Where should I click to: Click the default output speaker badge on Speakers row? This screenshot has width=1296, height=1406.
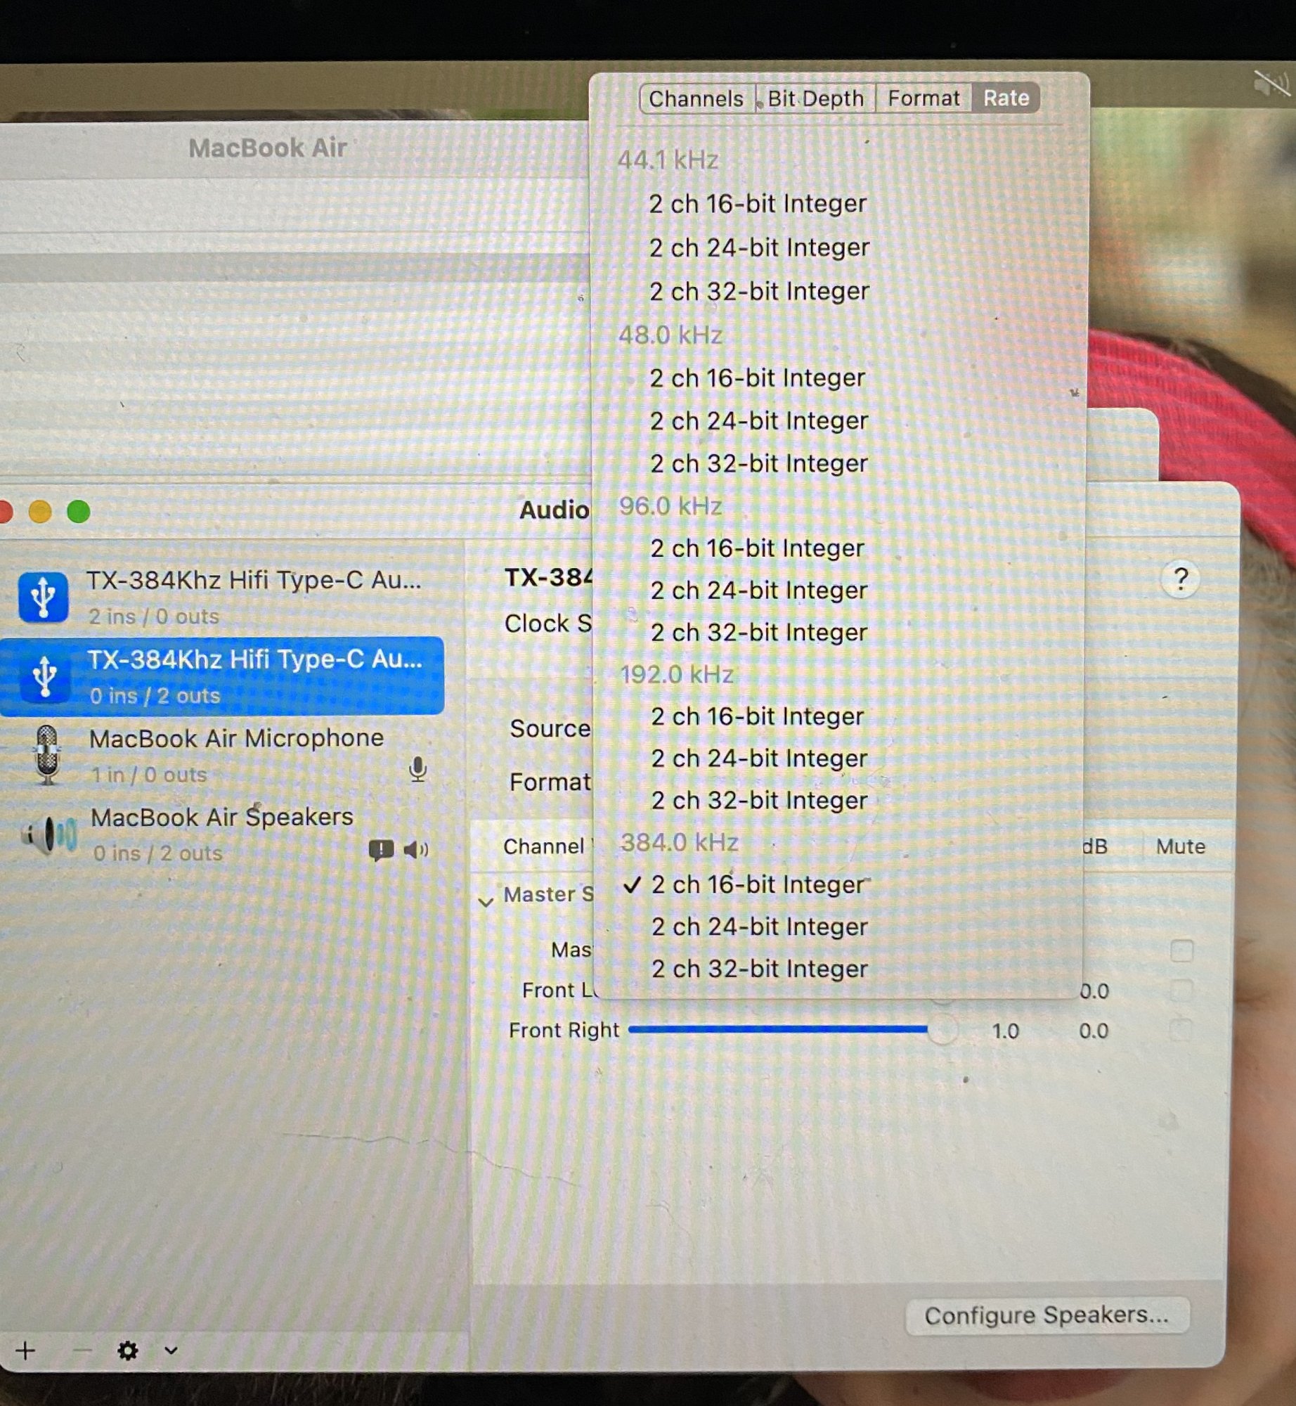pyautogui.click(x=416, y=850)
